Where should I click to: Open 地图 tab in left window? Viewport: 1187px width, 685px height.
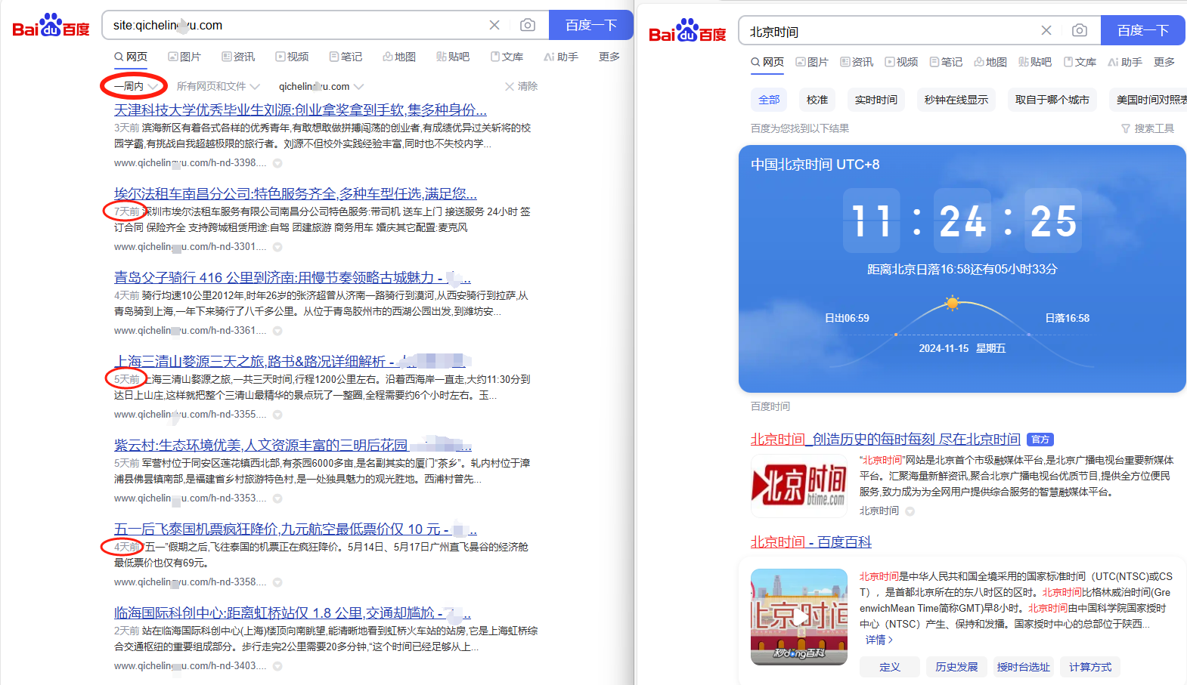tap(399, 57)
